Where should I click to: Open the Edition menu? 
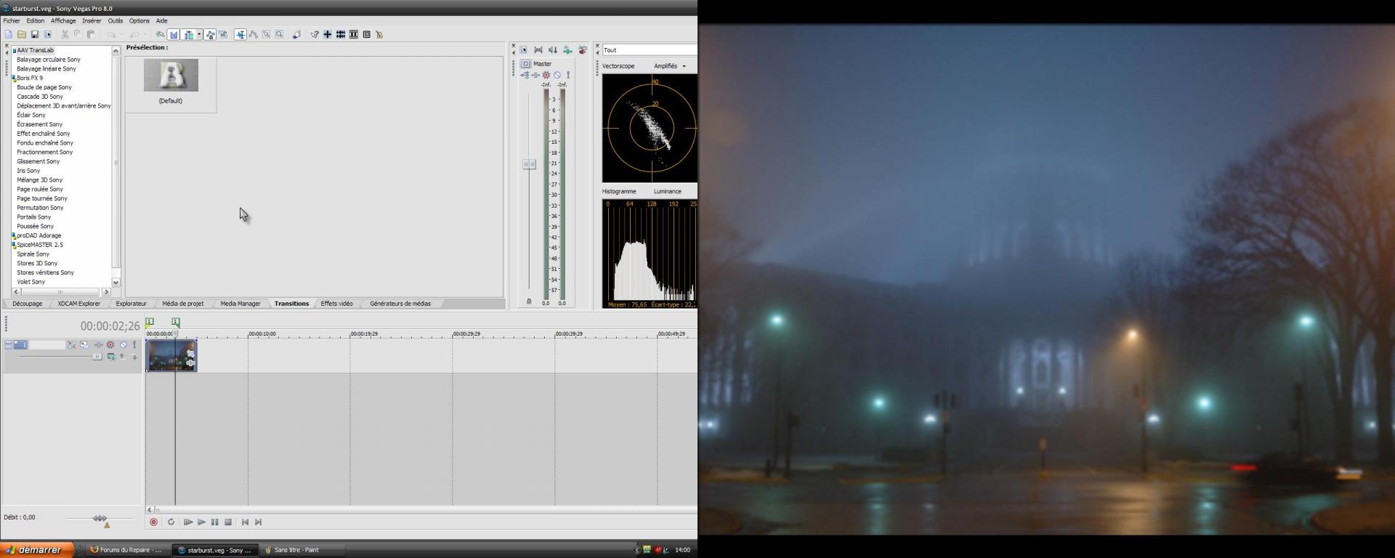point(35,21)
